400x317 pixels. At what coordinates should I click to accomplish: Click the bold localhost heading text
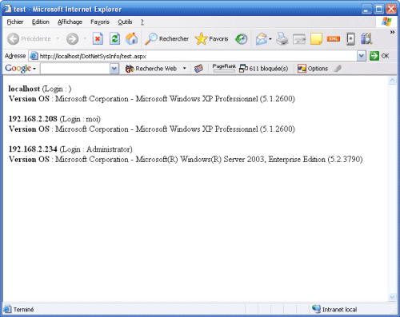(24, 89)
